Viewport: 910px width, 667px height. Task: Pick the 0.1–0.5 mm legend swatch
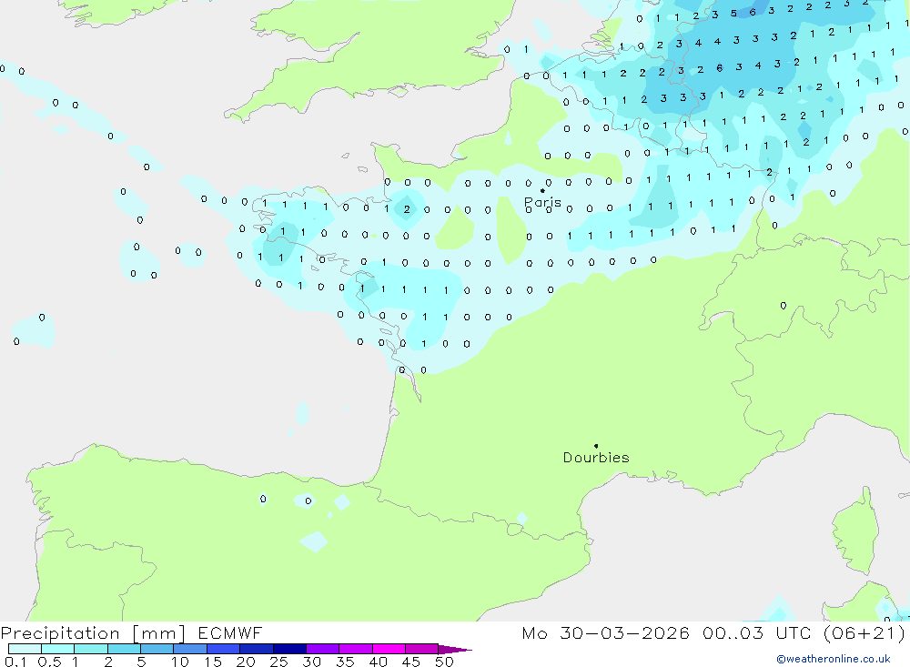click(25, 649)
